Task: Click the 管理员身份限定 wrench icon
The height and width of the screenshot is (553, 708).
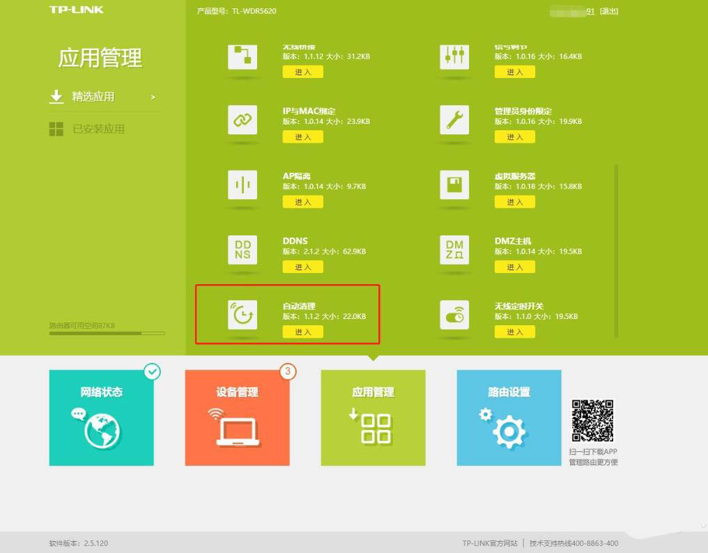Action: tap(454, 120)
